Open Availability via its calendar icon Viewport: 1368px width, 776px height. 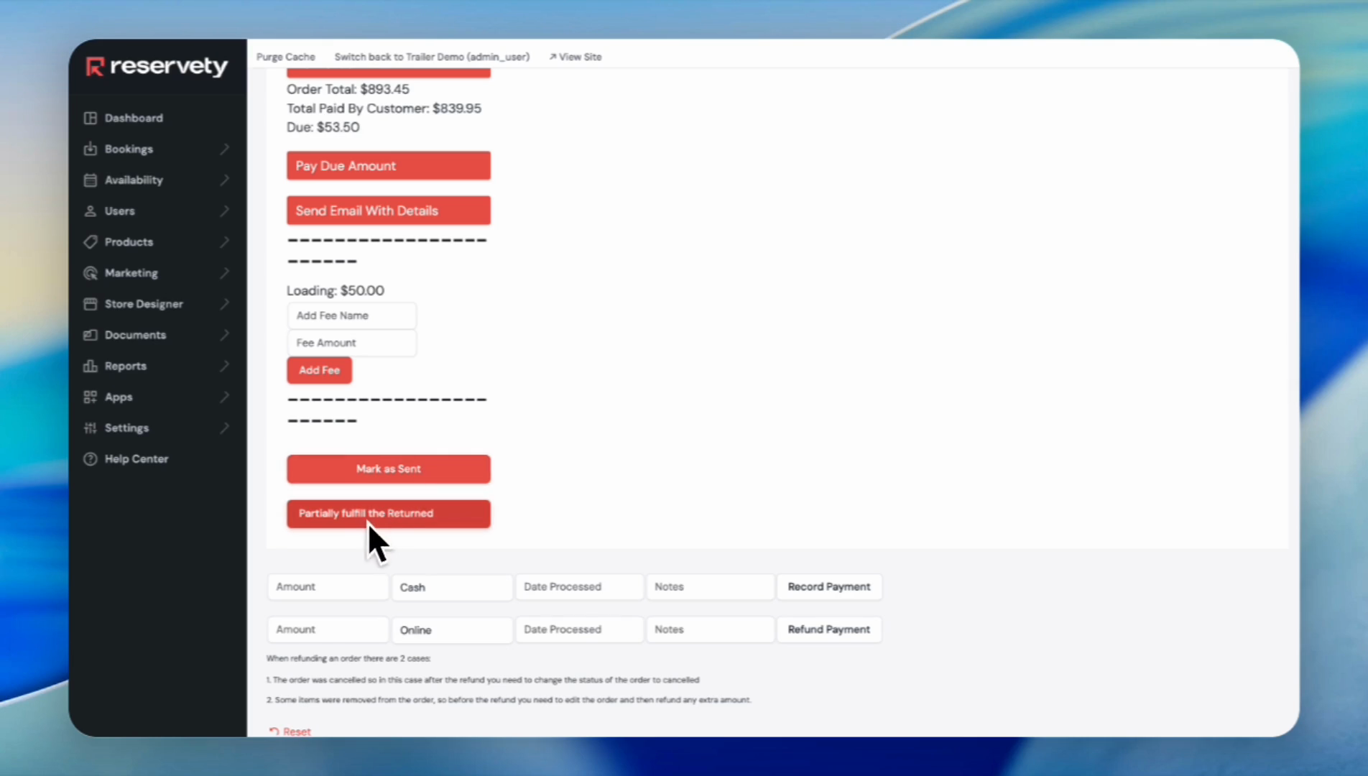[90, 180]
